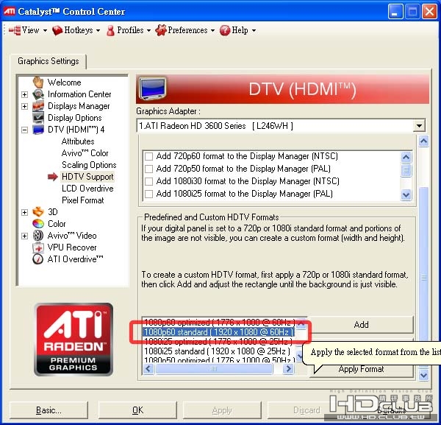Expand the Avivo Video tree node
The height and width of the screenshot is (425, 441).
click(x=25, y=236)
